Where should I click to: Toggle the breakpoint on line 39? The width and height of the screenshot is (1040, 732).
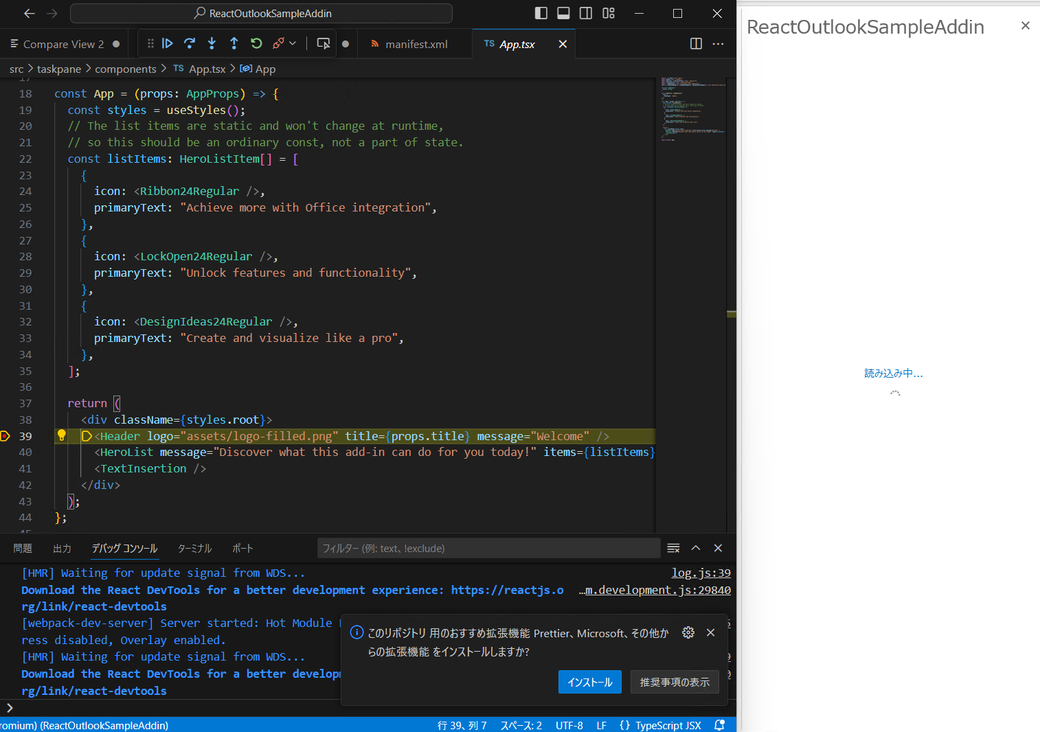(x=5, y=436)
